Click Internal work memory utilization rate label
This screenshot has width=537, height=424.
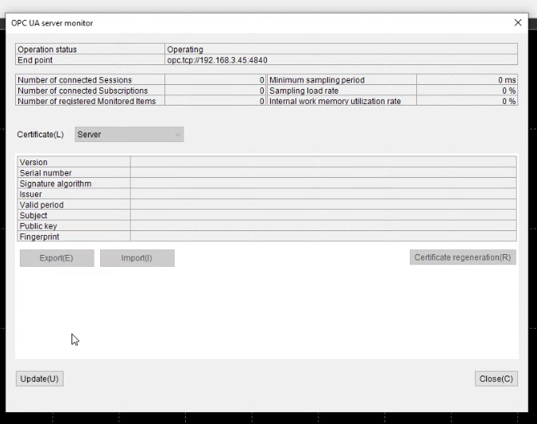coord(335,102)
